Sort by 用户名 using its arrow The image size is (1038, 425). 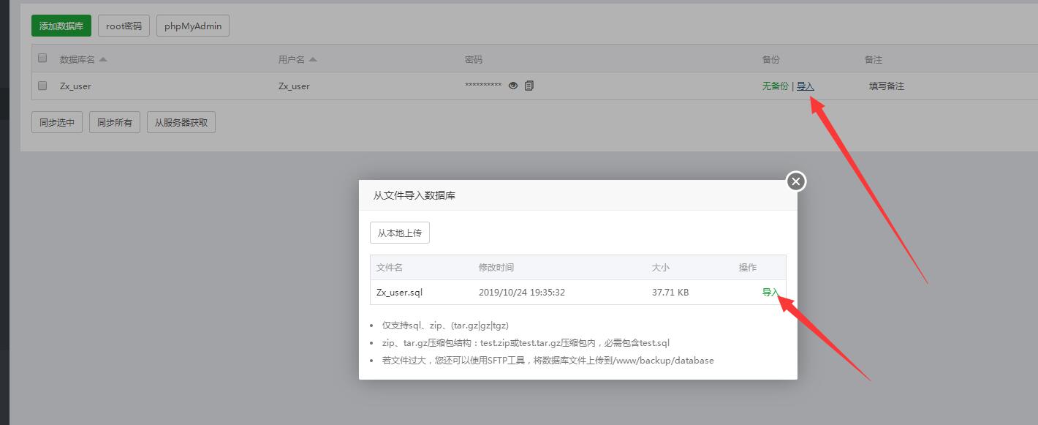[x=313, y=59]
